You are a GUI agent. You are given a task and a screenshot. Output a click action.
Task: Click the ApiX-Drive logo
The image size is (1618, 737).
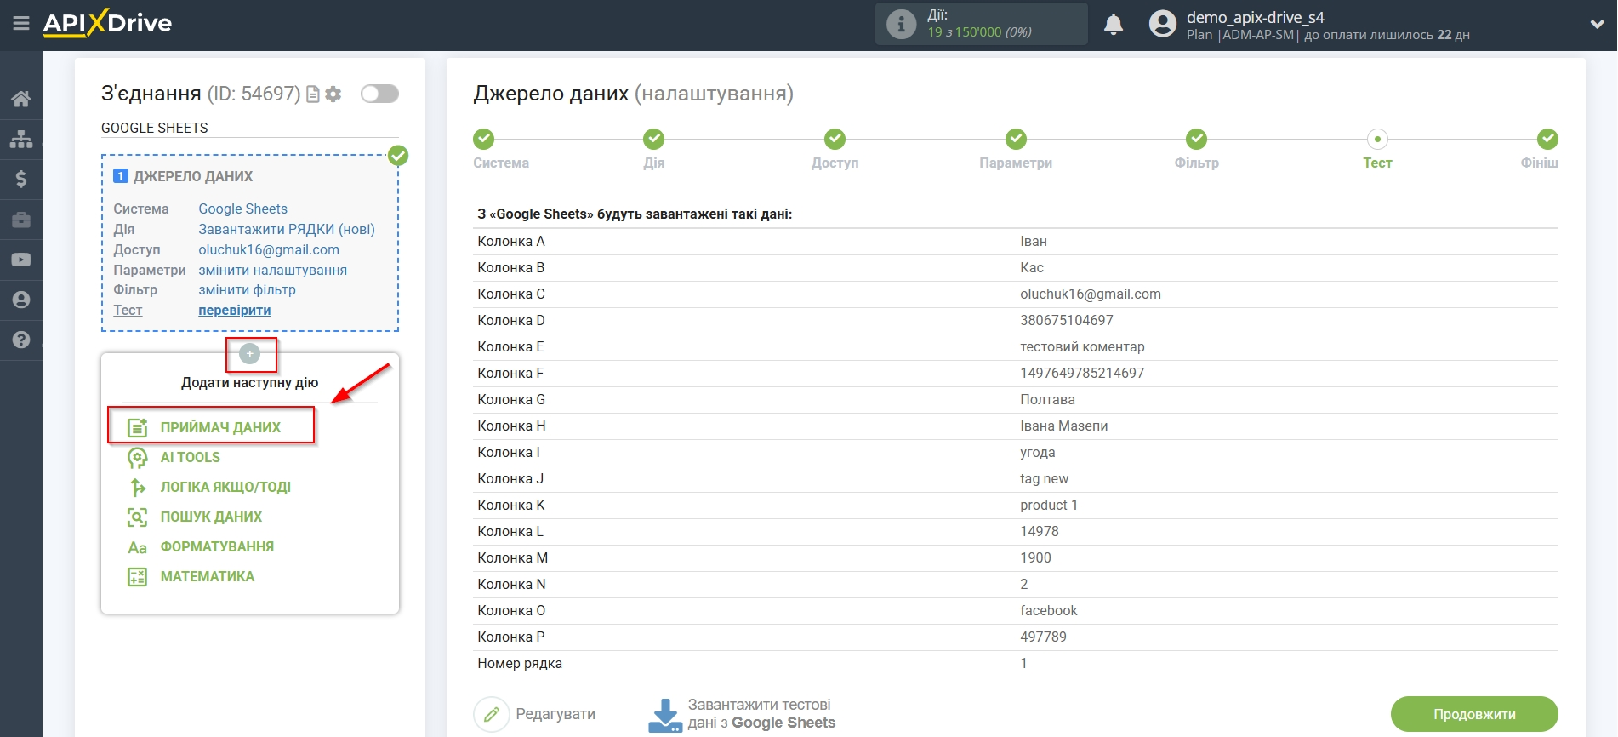(x=108, y=23)
